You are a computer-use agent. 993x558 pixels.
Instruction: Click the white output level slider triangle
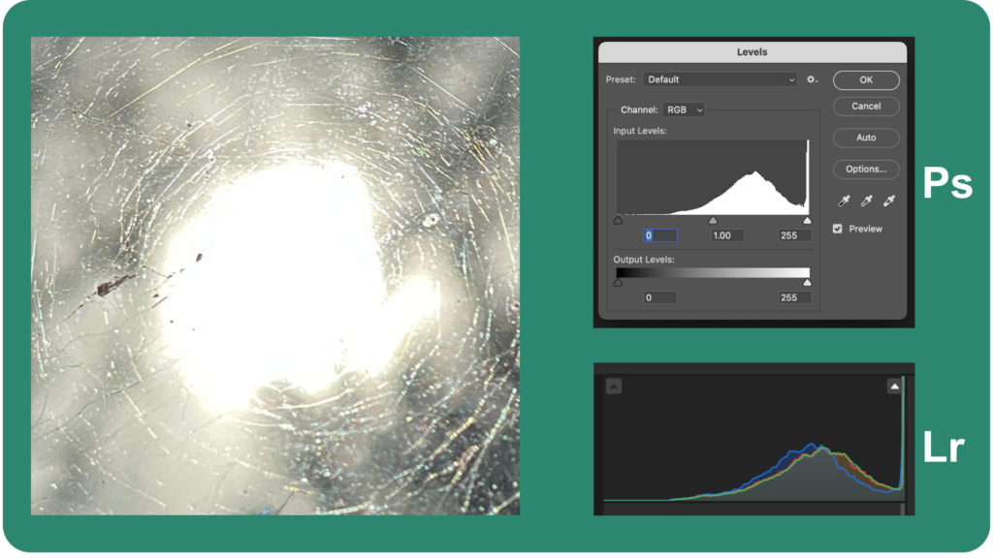[809, 282]
